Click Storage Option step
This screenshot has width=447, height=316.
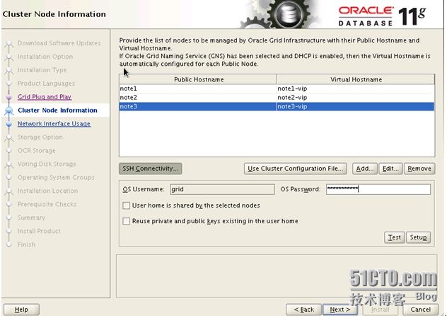40,137
